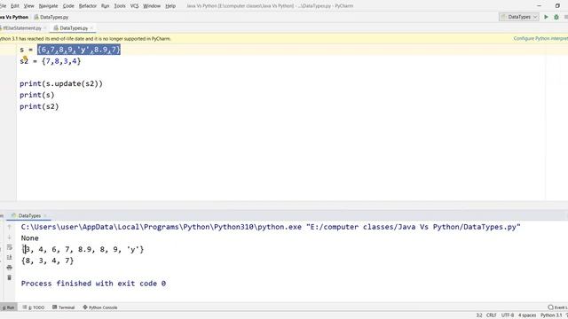Select the DataTypes.py editor tab
Viewport: 568px width, 319px height.
[74, 27]
